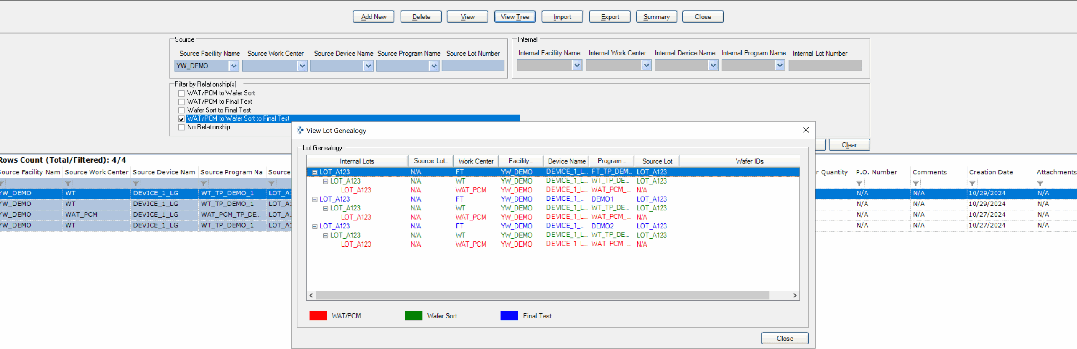Click the filter icon under Source Program Name column
The height and width of the screenshot is (349, 1077).
pyautogui.click(x=203, y=184)
